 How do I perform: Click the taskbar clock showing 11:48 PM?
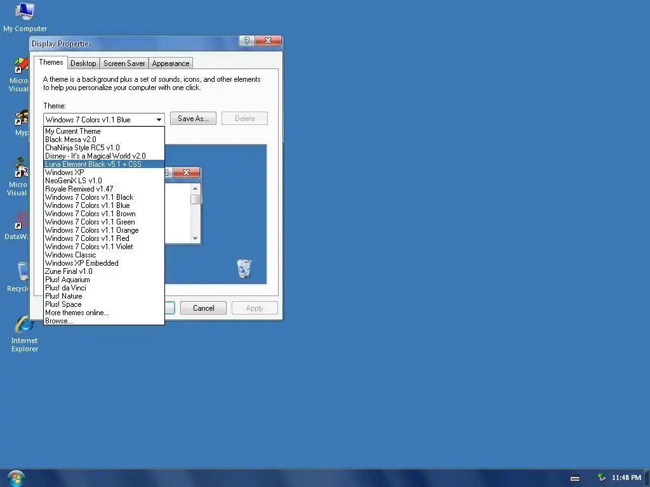point(627,477)
